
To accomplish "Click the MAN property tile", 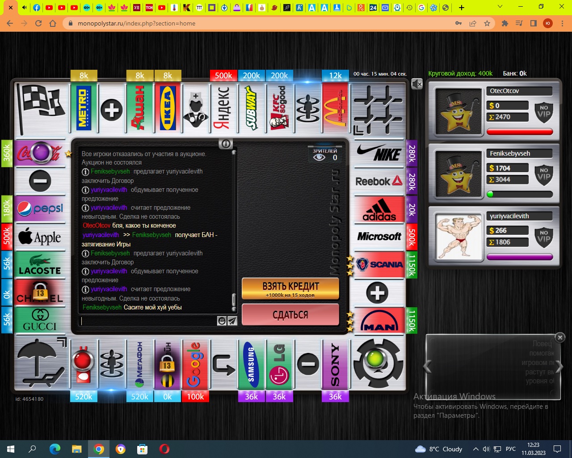I will pyautogui.click(x=379, y=320).
